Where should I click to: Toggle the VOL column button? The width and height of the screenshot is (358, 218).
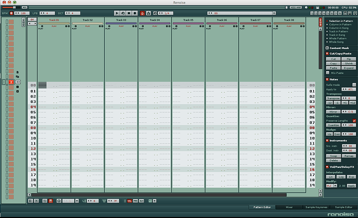tap(130, 201)
